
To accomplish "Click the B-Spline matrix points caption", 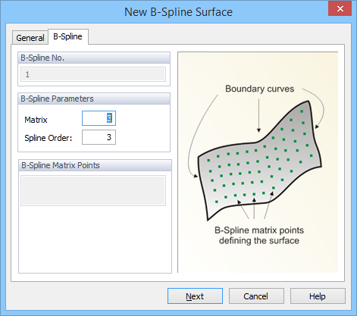I will pyautogui.click(x=259, y=236).
